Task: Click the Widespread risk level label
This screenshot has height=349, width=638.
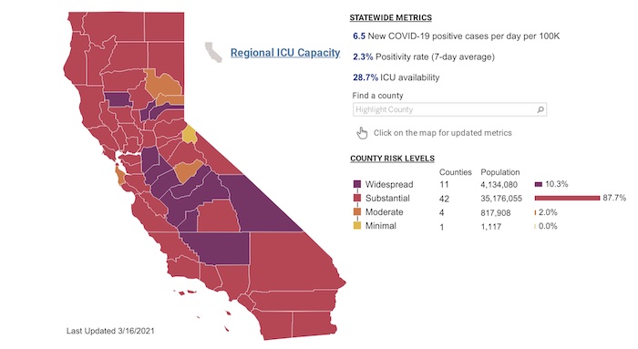Action: tap(389, 184)
